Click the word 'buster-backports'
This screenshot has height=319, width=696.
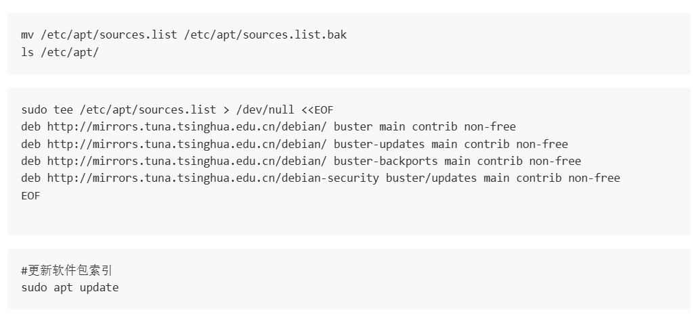pos(385,161)
